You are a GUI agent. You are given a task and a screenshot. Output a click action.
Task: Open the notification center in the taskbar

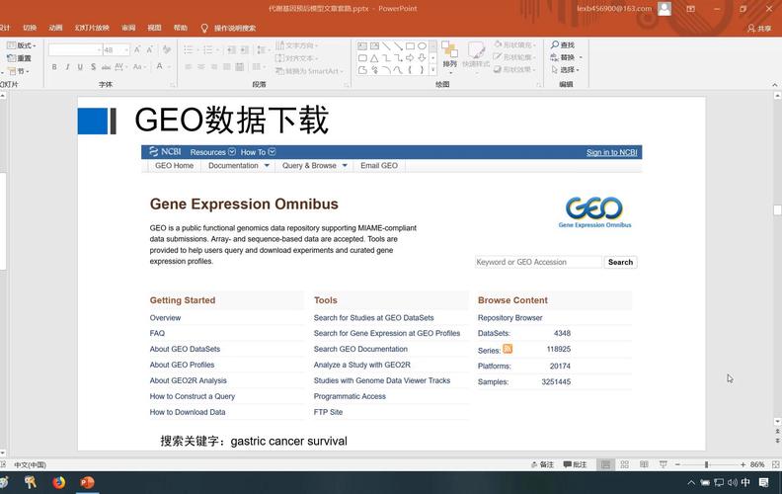pyautogui.click(x=763, y=482)
